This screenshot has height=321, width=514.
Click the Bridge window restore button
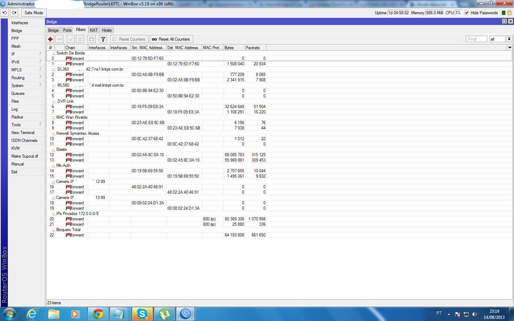tap(504, 21)
